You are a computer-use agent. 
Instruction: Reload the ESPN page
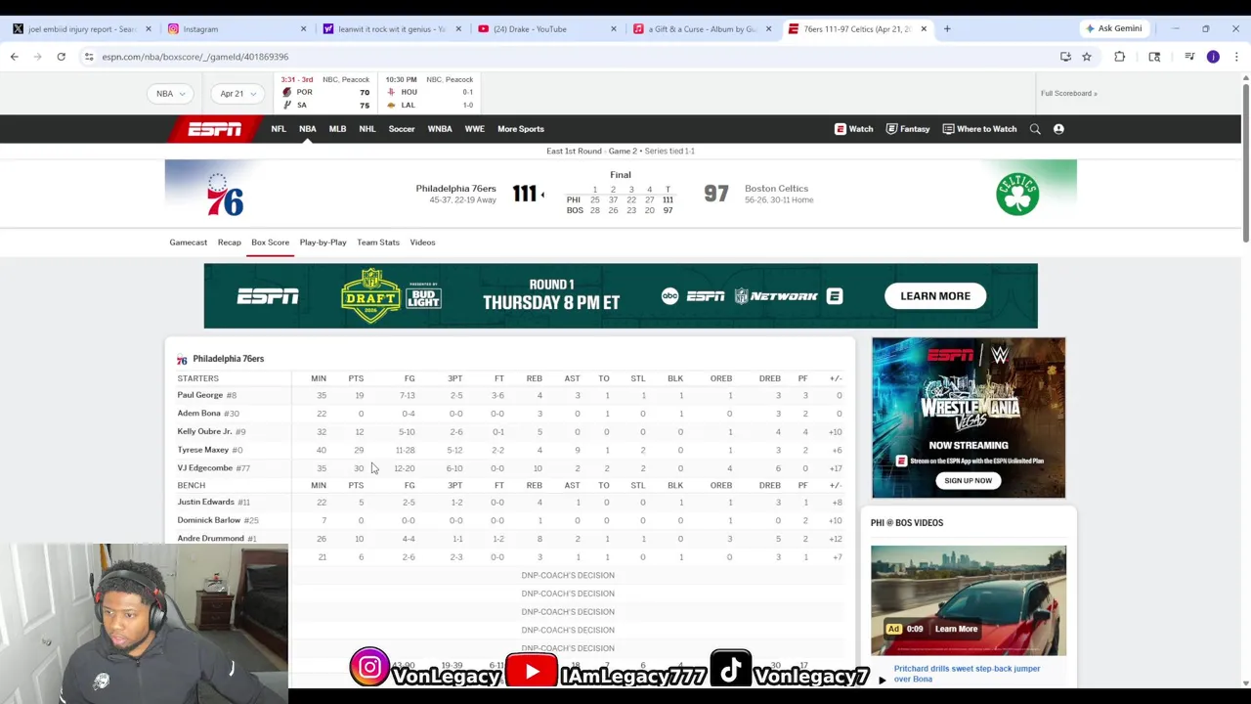coord(61,57)
